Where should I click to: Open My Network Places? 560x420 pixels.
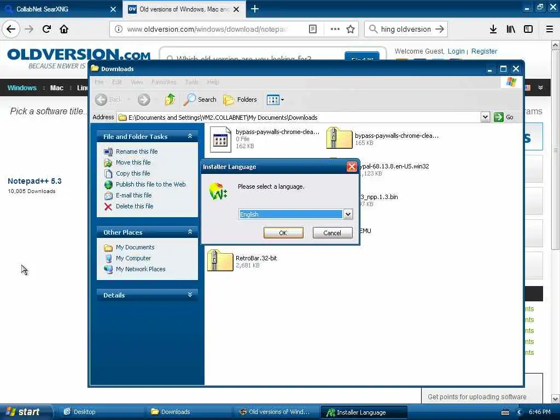[141, 269]
